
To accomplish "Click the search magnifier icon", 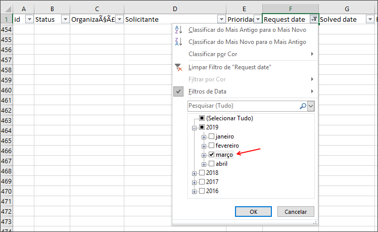I will (x=303, y=106).
